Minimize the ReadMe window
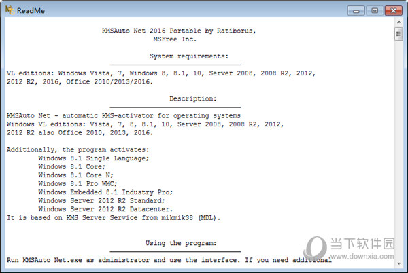The width and height of the screenshot is (408, 273). 356,11
